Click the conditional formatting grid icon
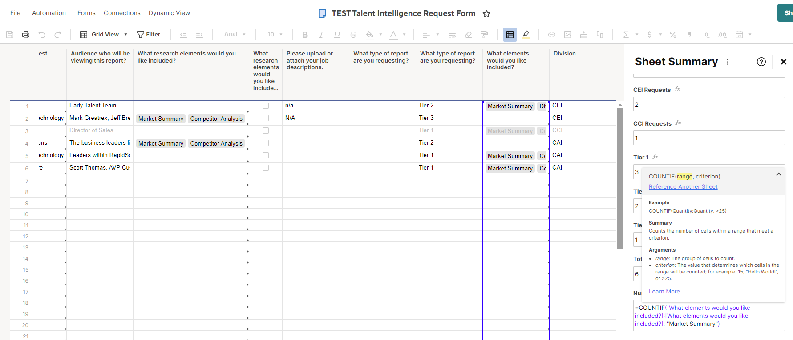Image resolution: width=793 pixels, height=340 pixels. [x=510, y=35]
